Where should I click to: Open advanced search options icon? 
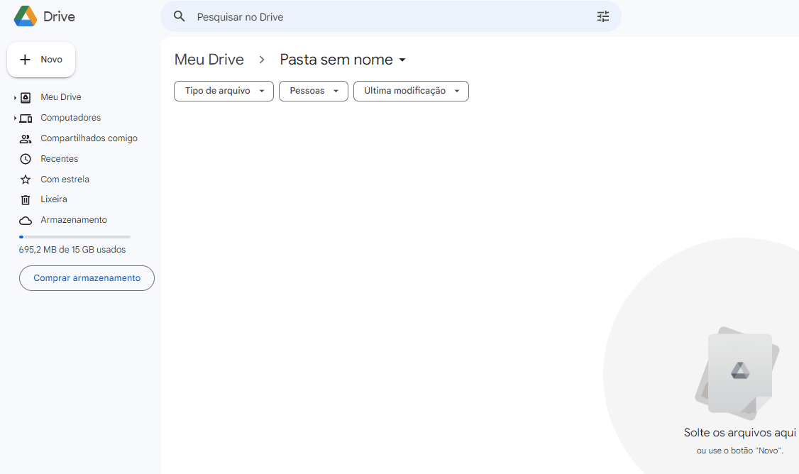click(602, 16)
